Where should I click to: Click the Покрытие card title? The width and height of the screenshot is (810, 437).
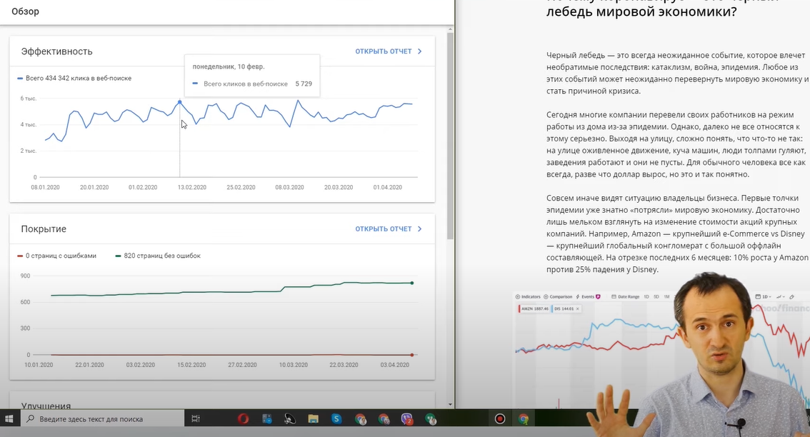pyautogui.click(x=44, y=228)
